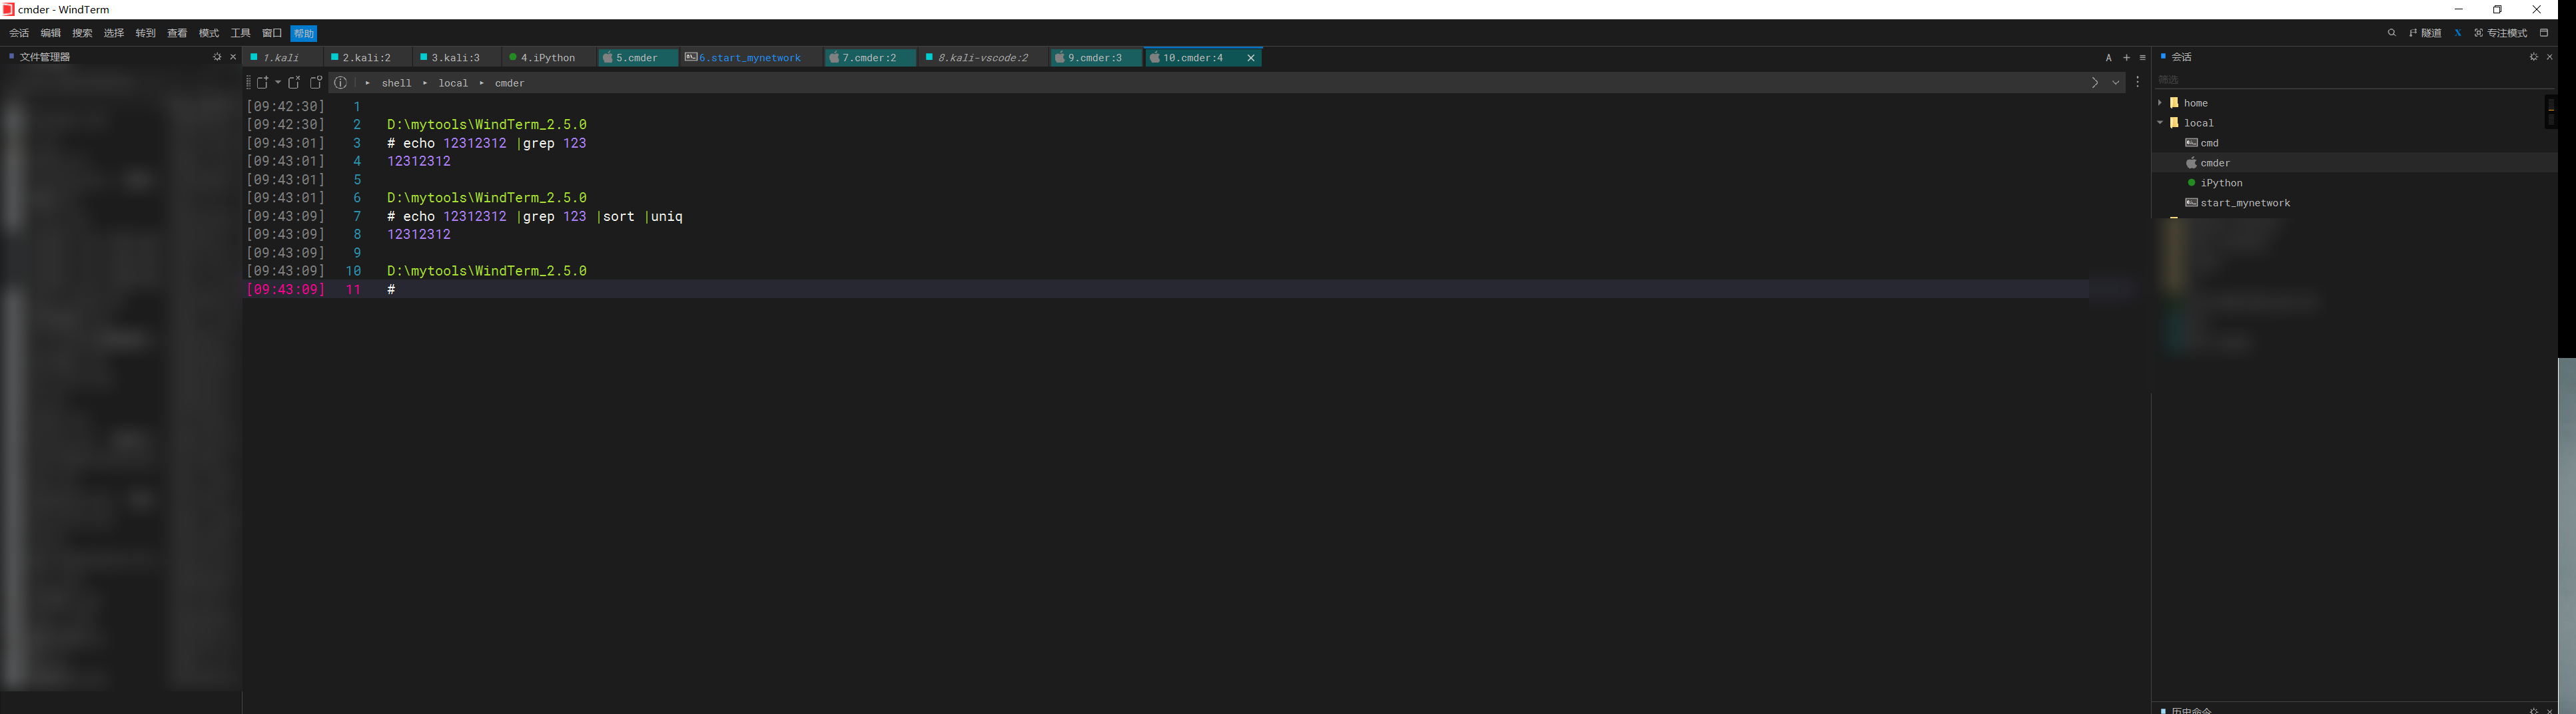
Task: Click the search magnifier icon at top right
Action: 2392,33
